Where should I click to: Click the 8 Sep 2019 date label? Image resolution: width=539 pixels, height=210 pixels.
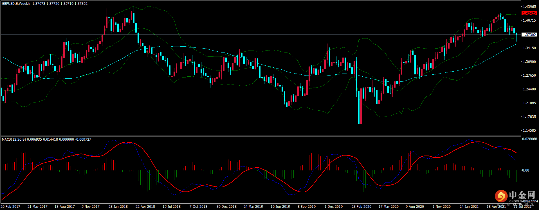(307, 206)
